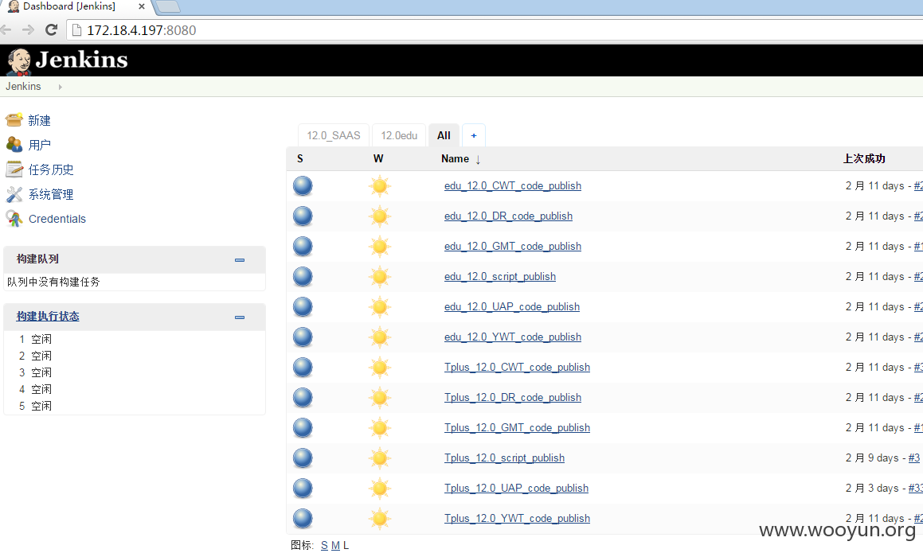Click blue status ball for edu_12.0_CWT_code_publish
The height and width of the screenshot is (553, 923).
pos(303,186)
